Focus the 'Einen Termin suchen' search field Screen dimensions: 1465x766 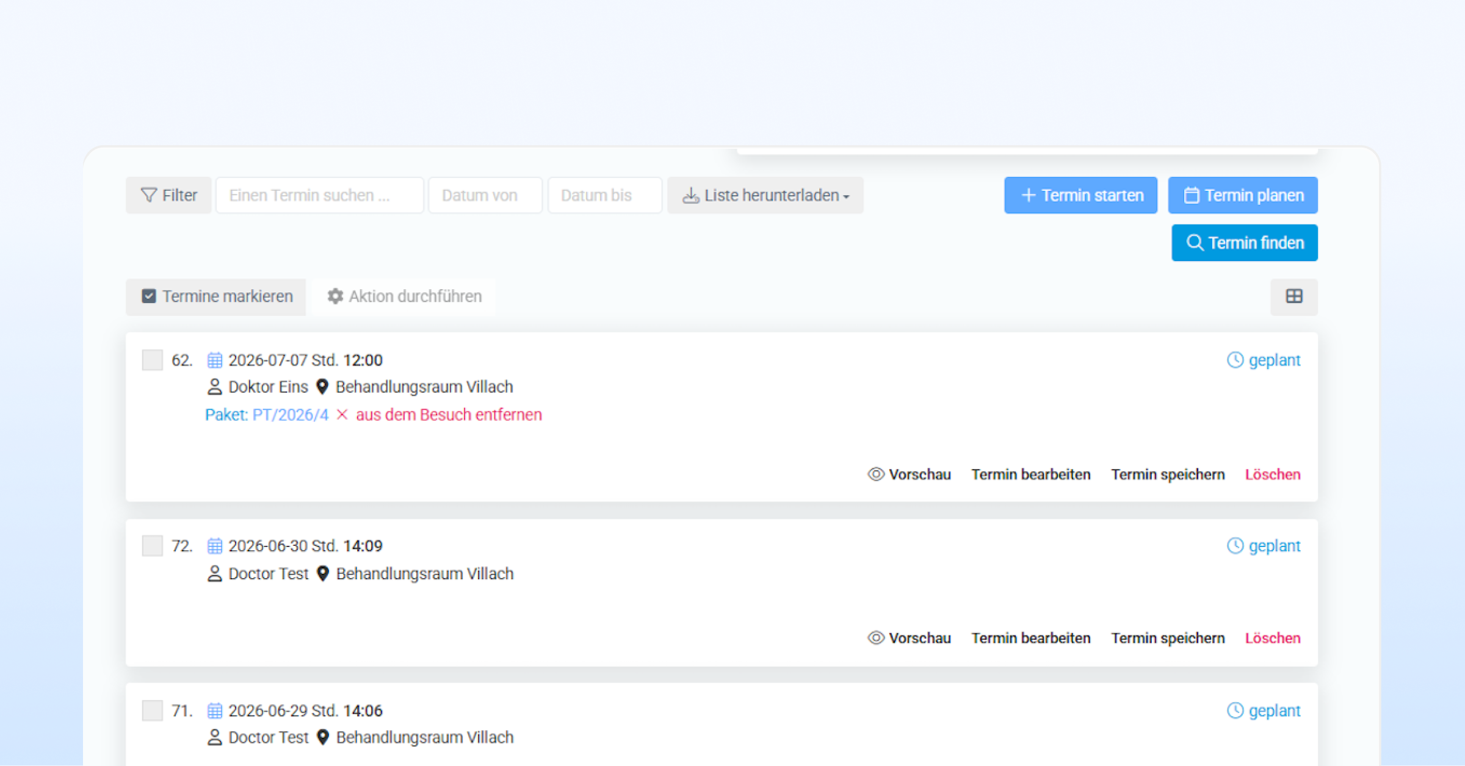[x=319, y=195]
